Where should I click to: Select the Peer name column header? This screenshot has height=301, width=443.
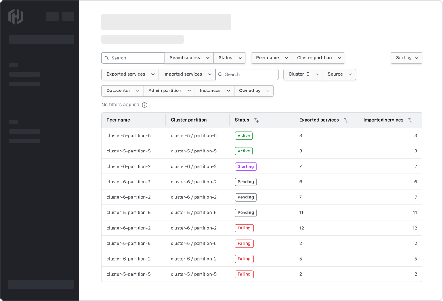point(118,120)
